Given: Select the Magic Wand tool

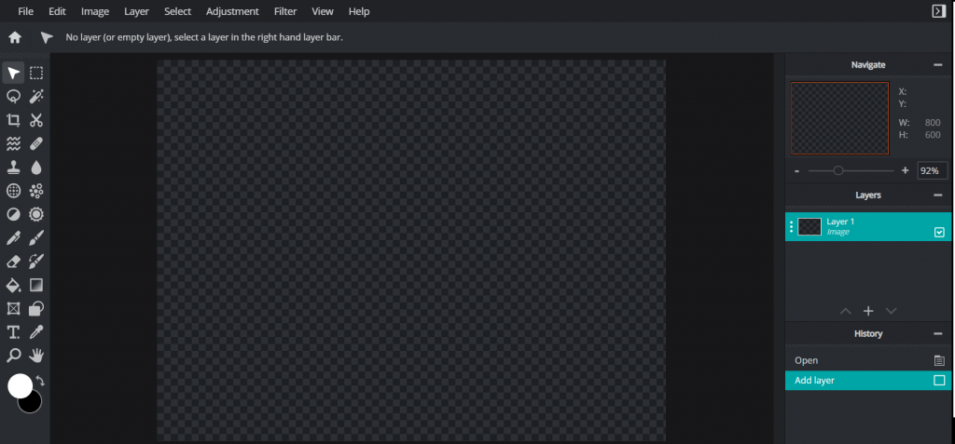Looking at the screenshot, I should (x=36, y=97).
